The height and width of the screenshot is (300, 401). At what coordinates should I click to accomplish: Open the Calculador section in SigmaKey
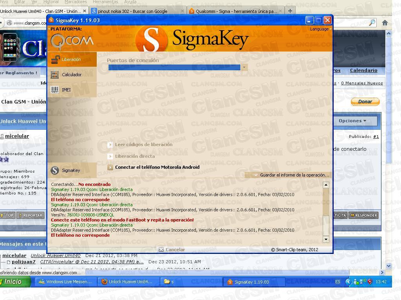[72, 75]
